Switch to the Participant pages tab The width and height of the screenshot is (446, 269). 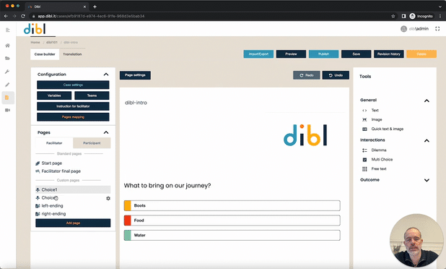click(92, 143)
